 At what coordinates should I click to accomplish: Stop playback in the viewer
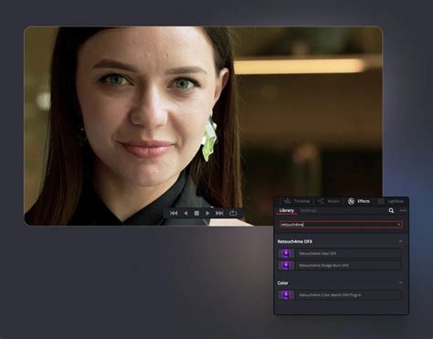click(196, 213)
